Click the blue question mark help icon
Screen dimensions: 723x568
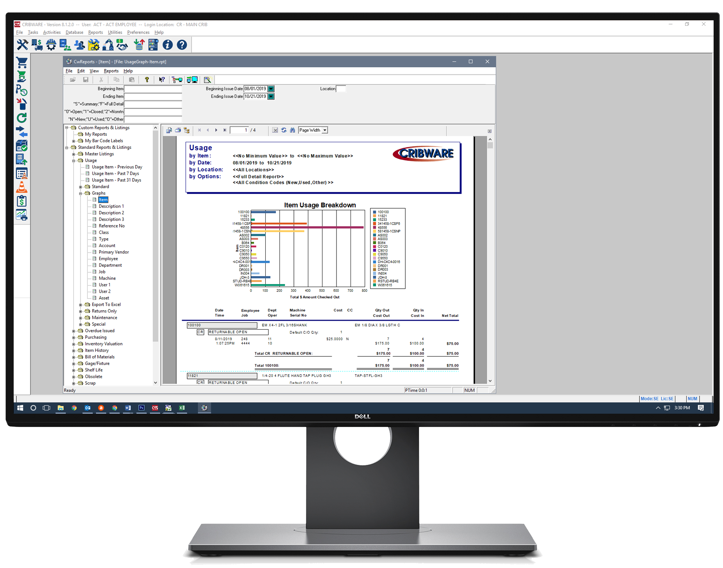[x=182, y=45]
